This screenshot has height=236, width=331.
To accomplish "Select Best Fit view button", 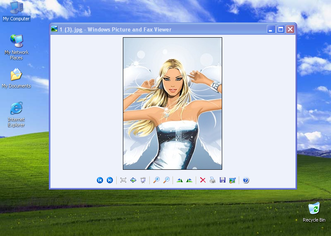I will point(123,180).
